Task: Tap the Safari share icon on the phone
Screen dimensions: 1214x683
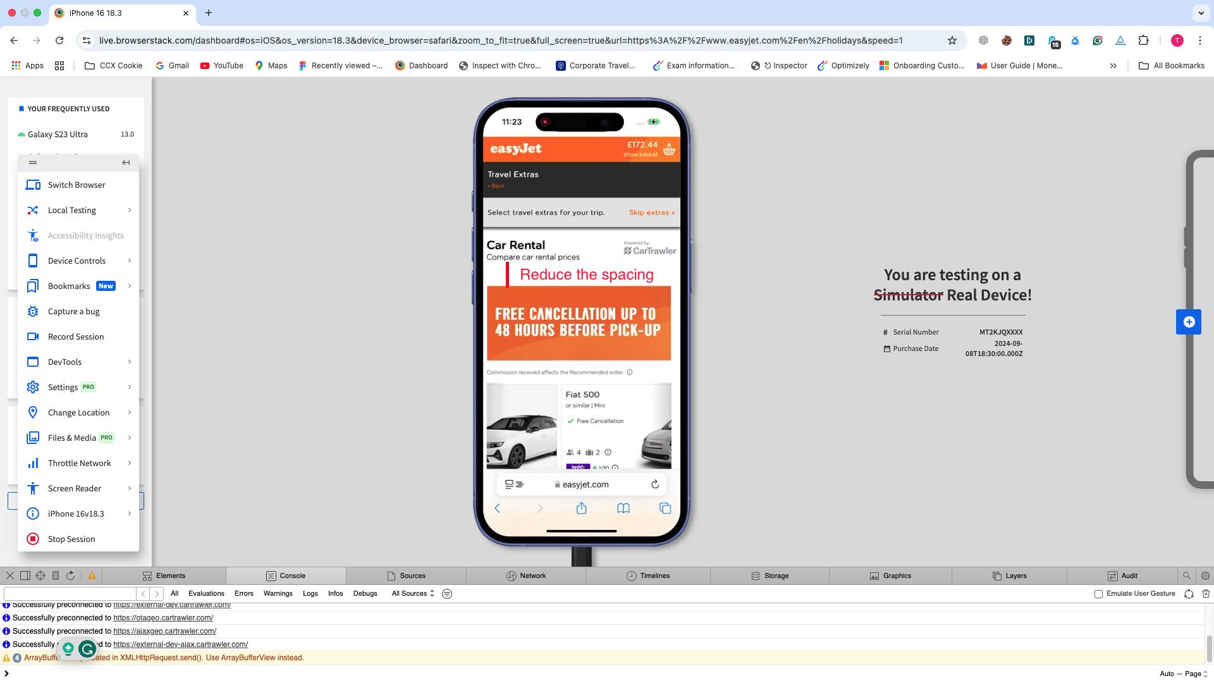Action: (581, 508)
